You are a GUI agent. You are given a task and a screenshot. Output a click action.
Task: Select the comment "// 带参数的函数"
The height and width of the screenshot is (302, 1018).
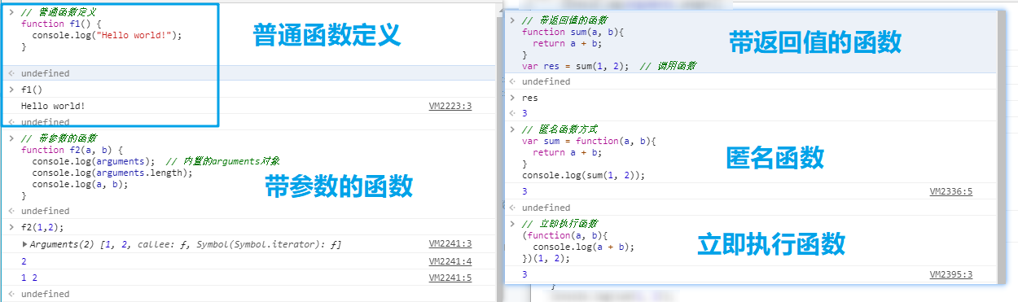(59, 139)
